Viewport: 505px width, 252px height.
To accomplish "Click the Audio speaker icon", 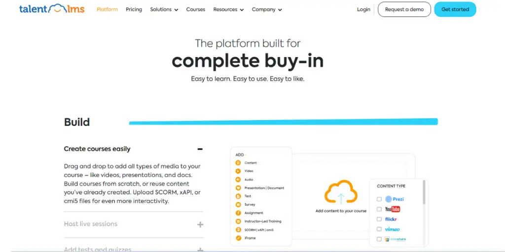I will [238, 180].
